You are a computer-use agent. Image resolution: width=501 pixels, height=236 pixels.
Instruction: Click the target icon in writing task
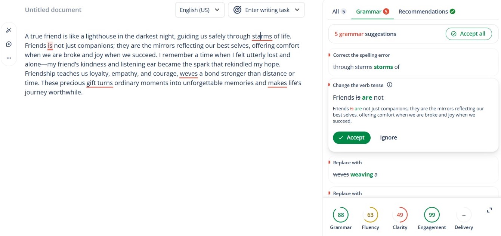tap(237, 10)
